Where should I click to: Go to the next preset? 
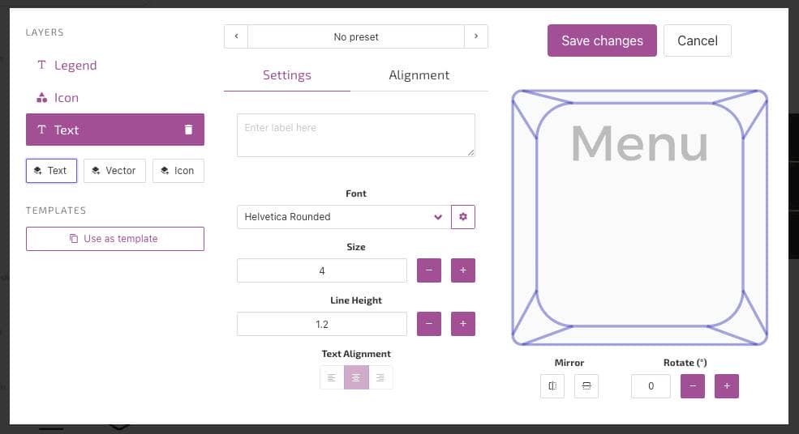point(476,36)
